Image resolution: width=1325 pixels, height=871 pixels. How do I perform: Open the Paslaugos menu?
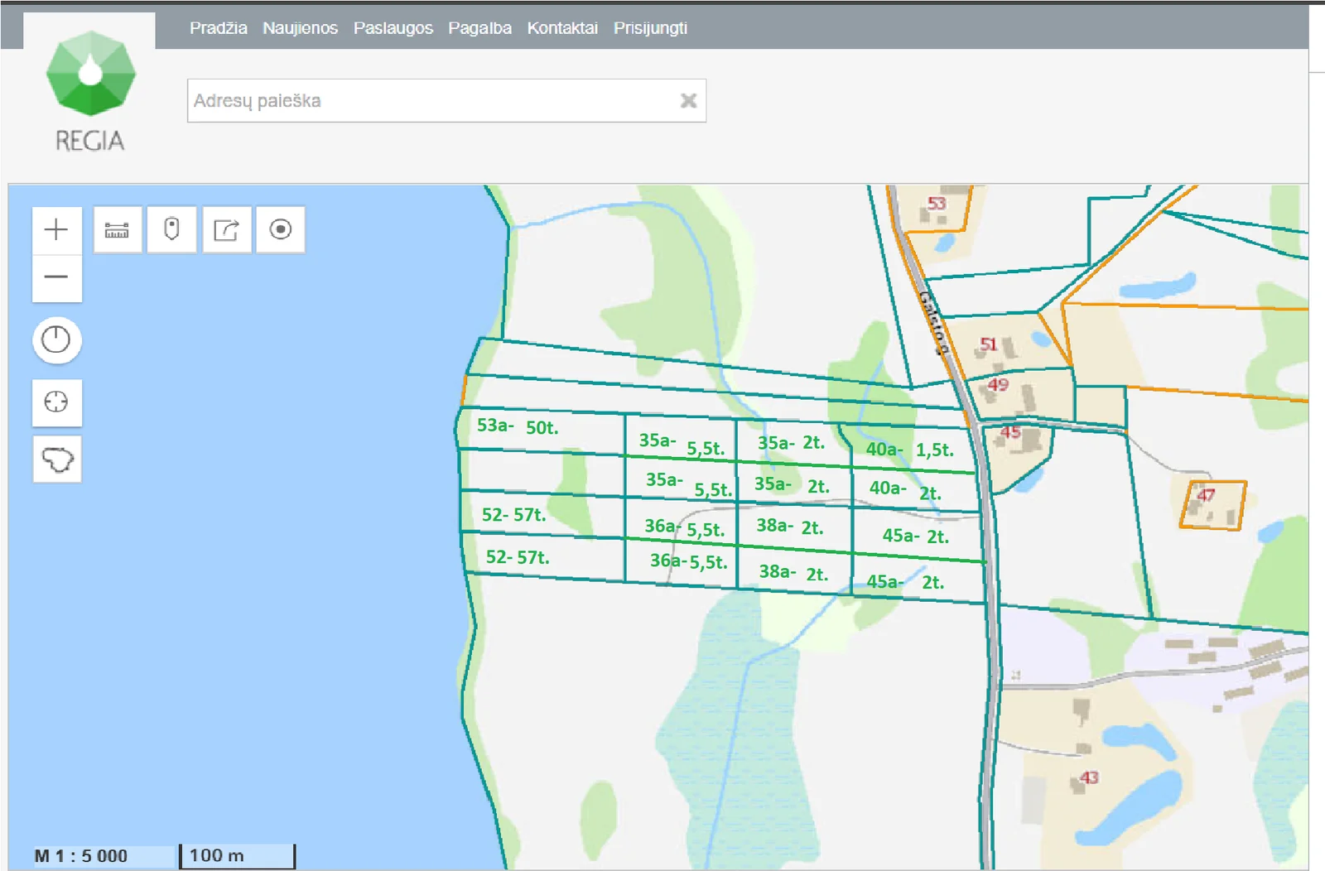393,28
